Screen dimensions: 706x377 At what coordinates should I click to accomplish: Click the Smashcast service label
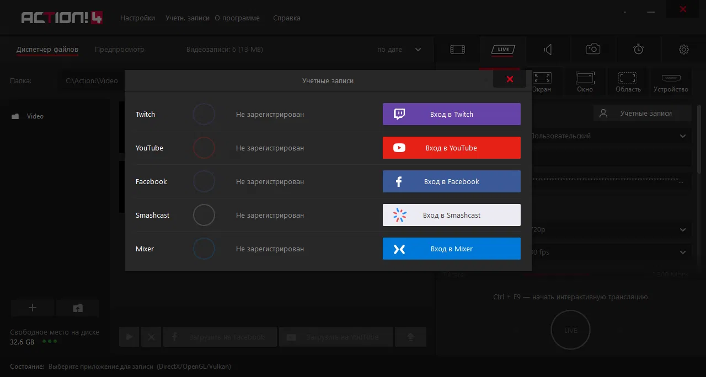click(152, 215)
